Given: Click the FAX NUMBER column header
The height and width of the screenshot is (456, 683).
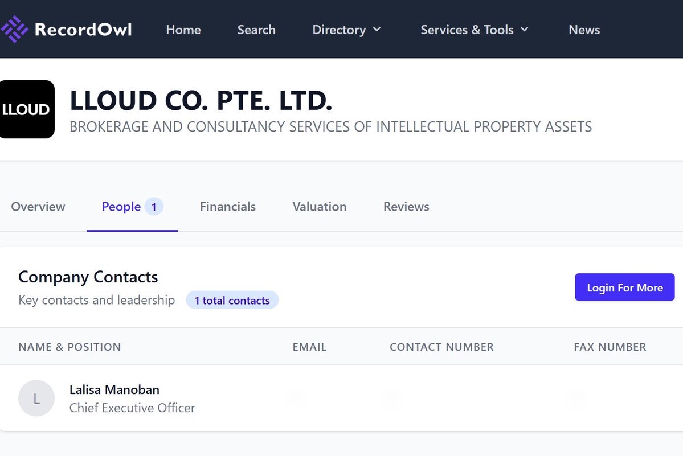Looking at the screenshot, I should pos(610,347).
